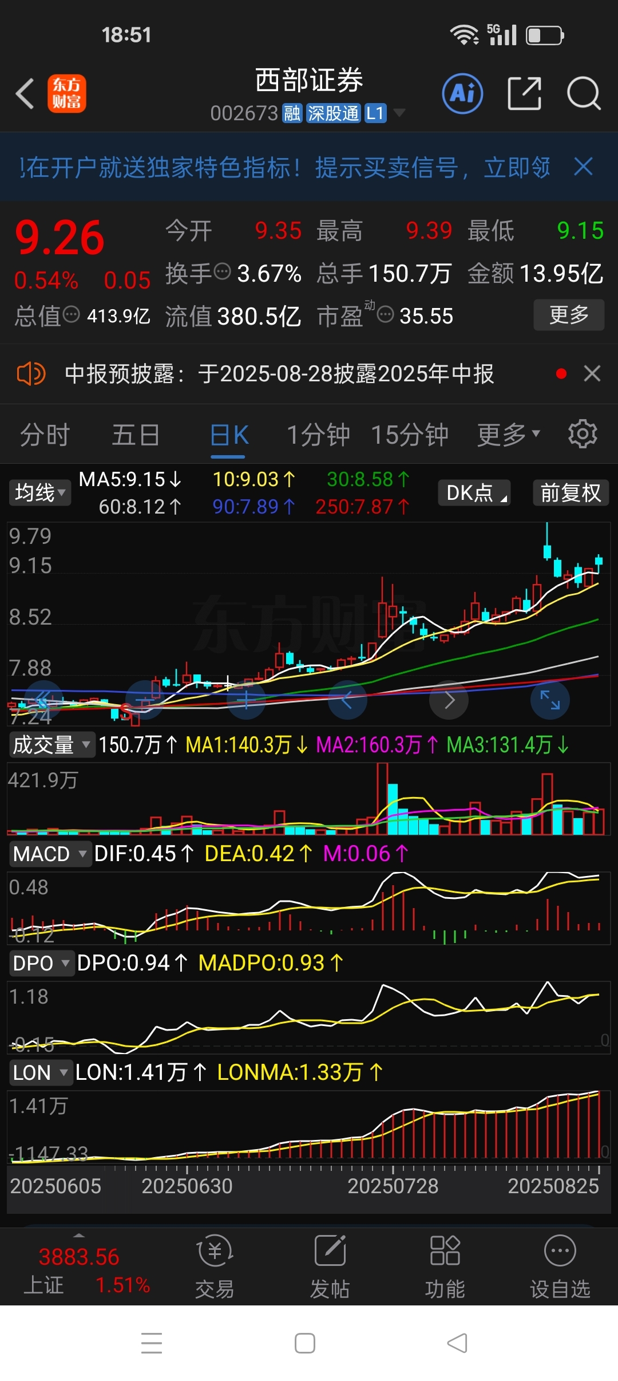Expand the stock code 002673 dropdown arrow
Viewport: 618px width, 1381px height.
click(x=399, y=113)
